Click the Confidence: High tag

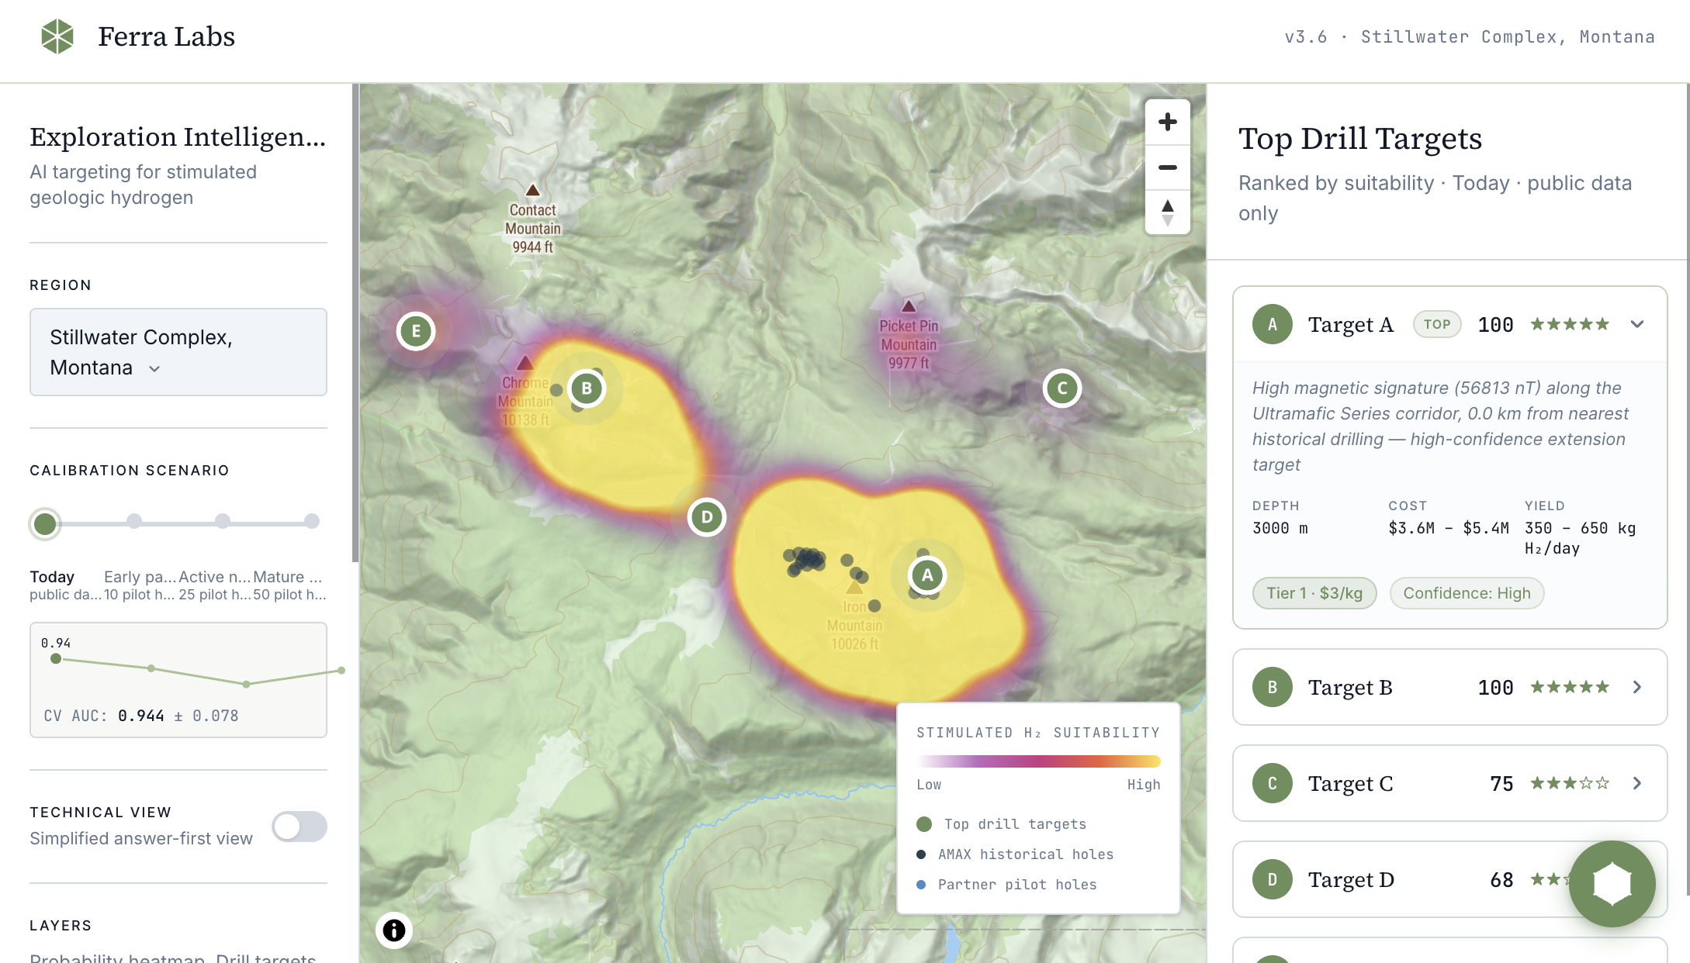1467,593
